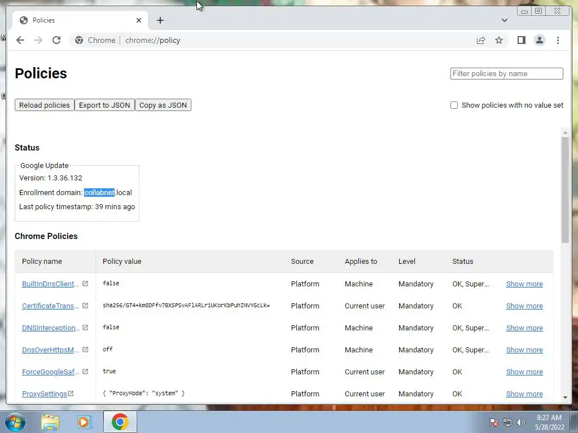This screenshot has width=578, height=433.
Task: Go back using the browser back arrow
Action: pyautogui.click(x=20, y=40)
